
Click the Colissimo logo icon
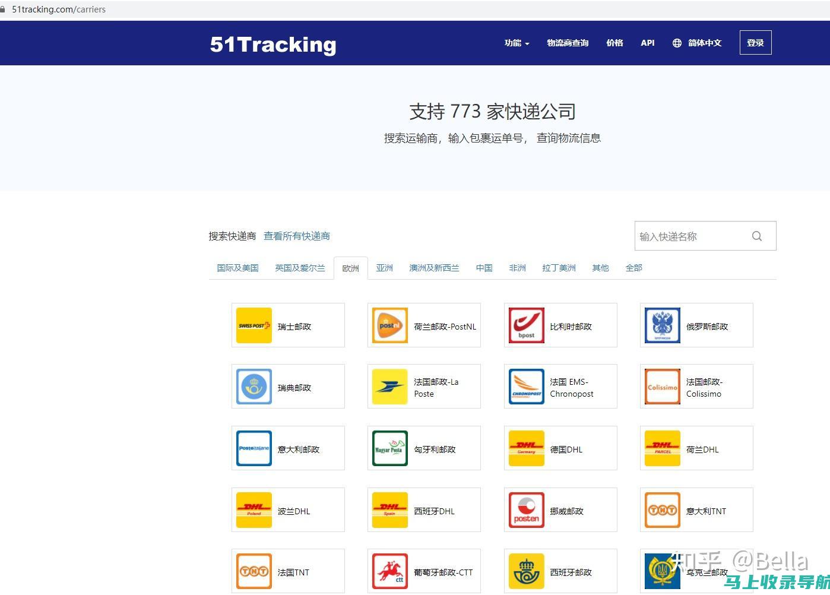coord(663,387)
